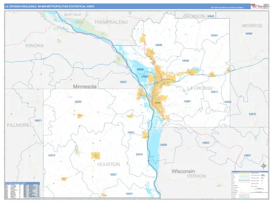This screenshot has width=273, height=204.
Task: Click ZIP code 54658 in Vernon County
Action: (x=163, y=145)
